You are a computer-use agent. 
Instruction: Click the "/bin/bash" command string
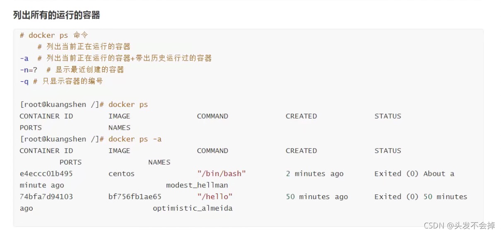pos(222,174)
